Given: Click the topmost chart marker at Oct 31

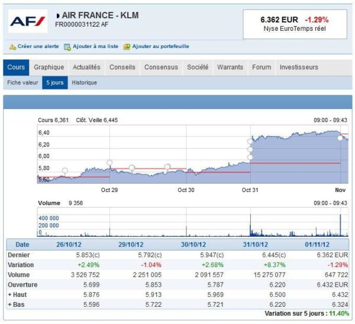Looking at the screenshot, I should (250, 142).
